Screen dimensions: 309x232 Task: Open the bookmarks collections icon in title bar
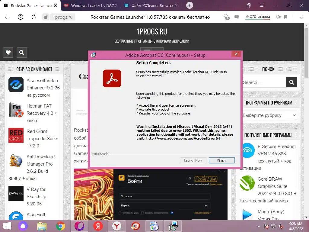(249, 5)
